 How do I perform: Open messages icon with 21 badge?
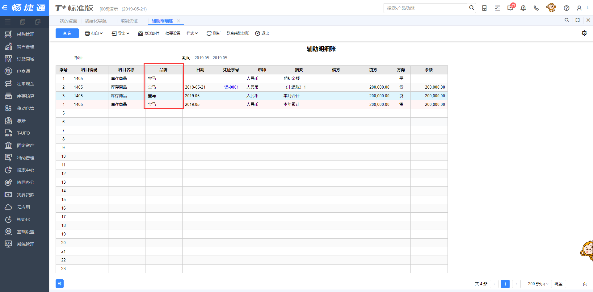click(x=510, y=7)
